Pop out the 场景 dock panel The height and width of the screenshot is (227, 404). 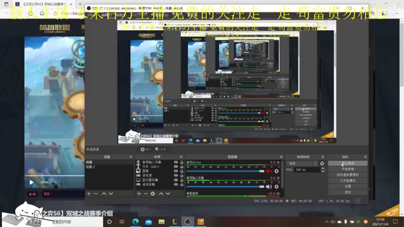click(131, 157)
